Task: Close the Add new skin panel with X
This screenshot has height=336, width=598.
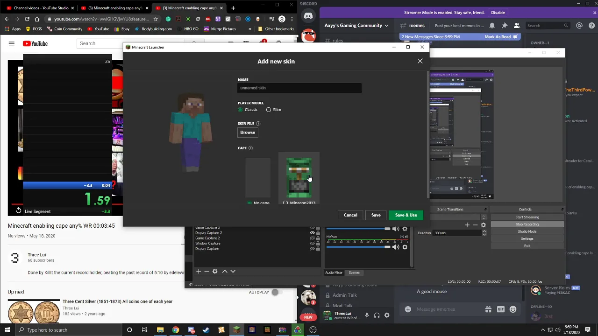Action: (420, 61)
